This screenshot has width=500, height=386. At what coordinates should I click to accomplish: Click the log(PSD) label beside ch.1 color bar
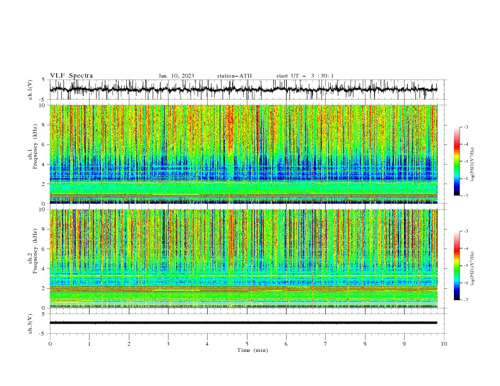pos(473,165)
